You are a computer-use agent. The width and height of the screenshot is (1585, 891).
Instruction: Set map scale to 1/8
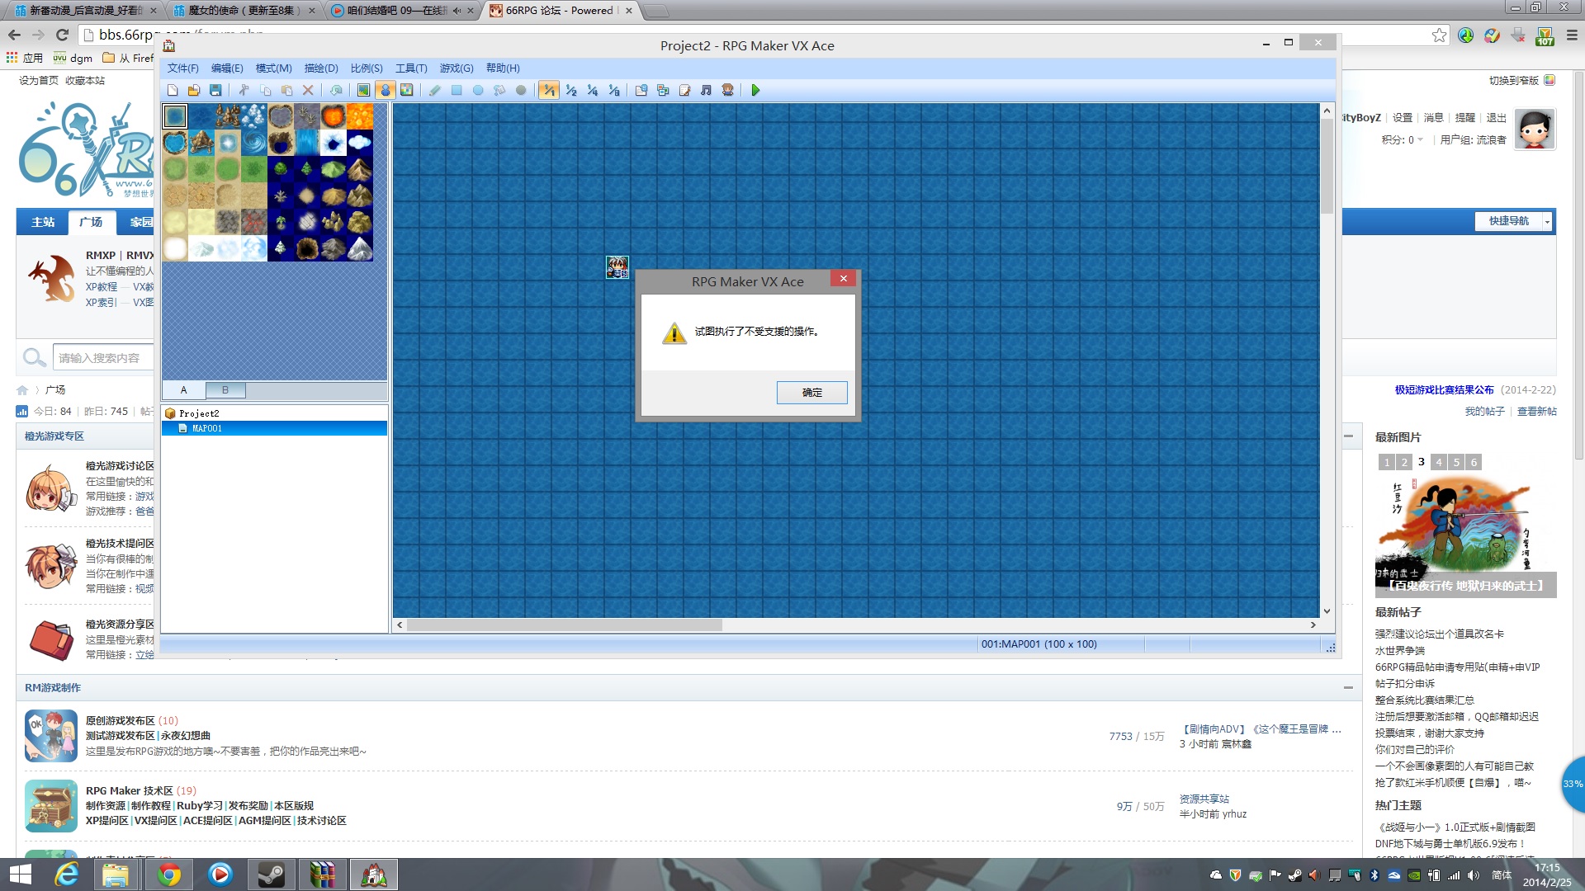coord(613,91)
